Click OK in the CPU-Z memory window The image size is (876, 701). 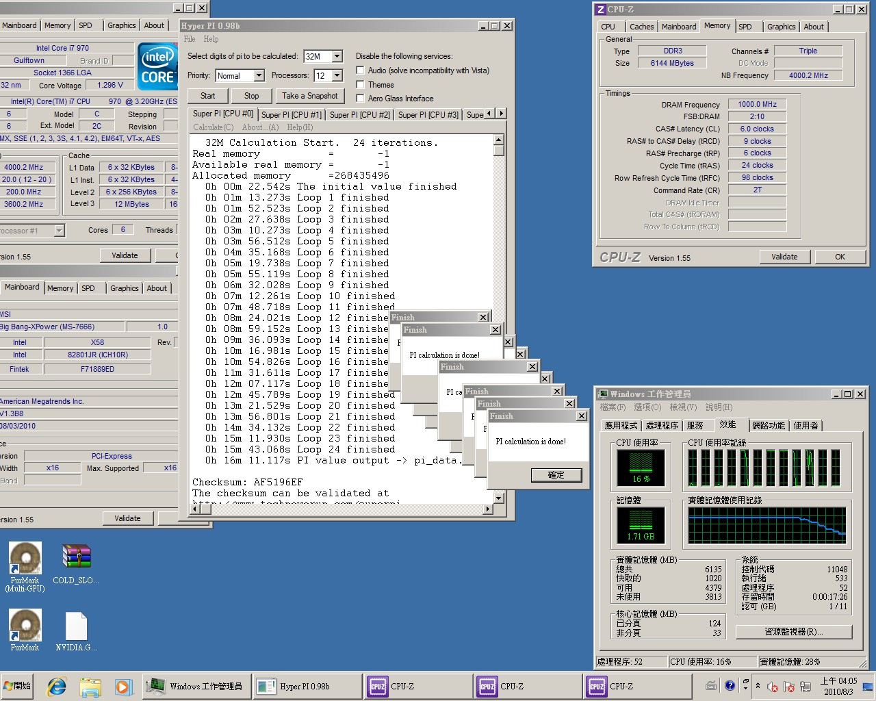click(x=840, y=257)
